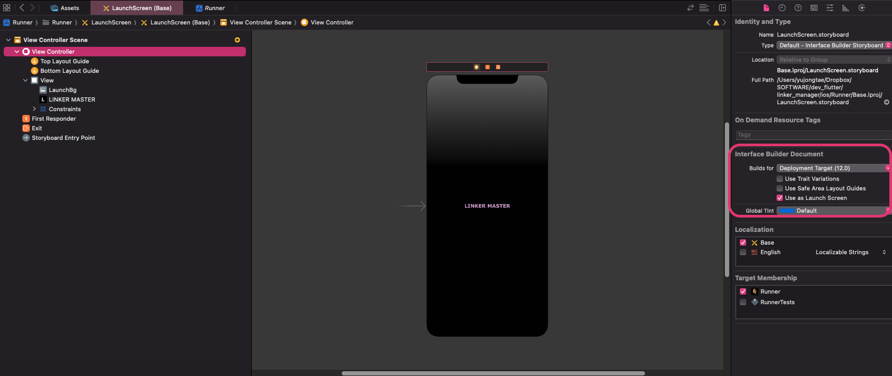
Task: Open the storyboard Type dropdown
Action: pyautogui.click(x=833, y=45)
